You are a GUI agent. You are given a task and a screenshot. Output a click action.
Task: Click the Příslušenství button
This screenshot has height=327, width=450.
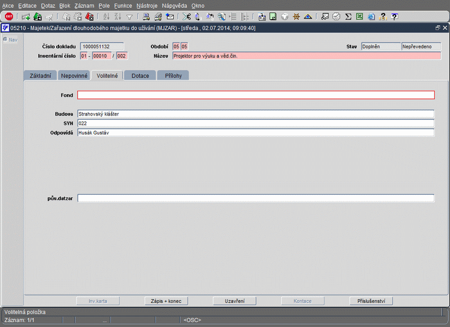click(371, 301)
